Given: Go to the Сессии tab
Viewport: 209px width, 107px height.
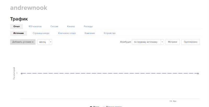Looking at the screenshot, I should 54,26.
